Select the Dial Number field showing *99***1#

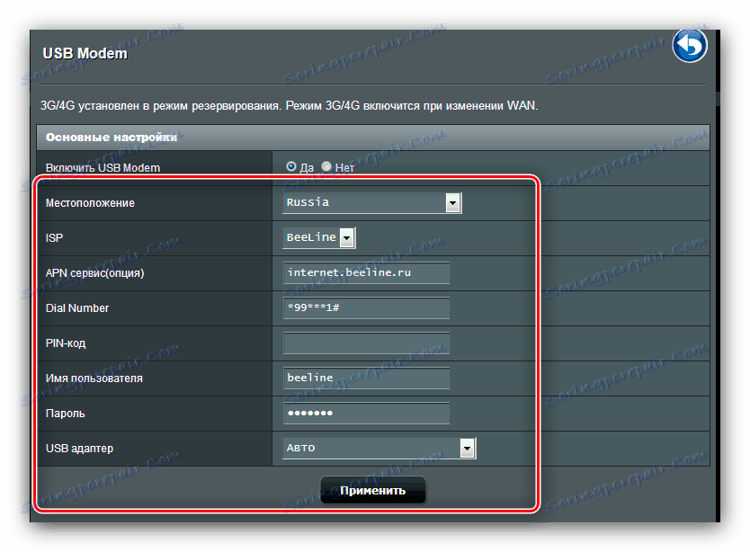click(366, 307)
